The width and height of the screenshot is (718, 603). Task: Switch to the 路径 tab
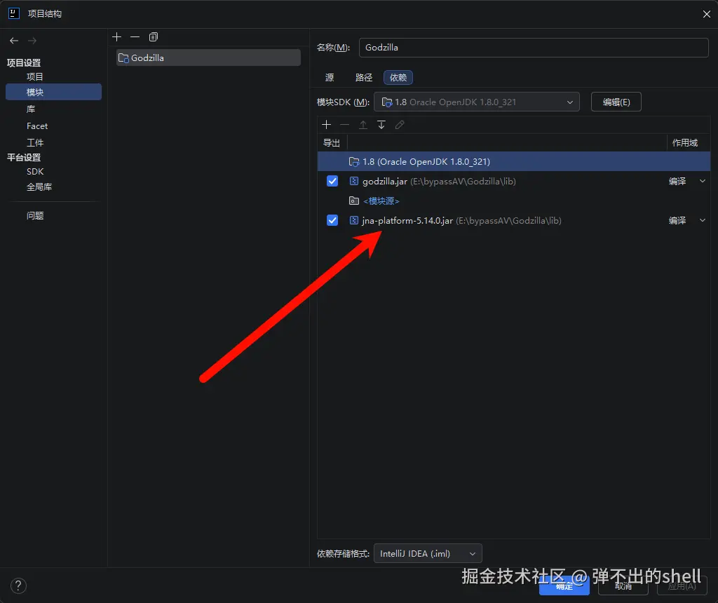pos(364,78)
